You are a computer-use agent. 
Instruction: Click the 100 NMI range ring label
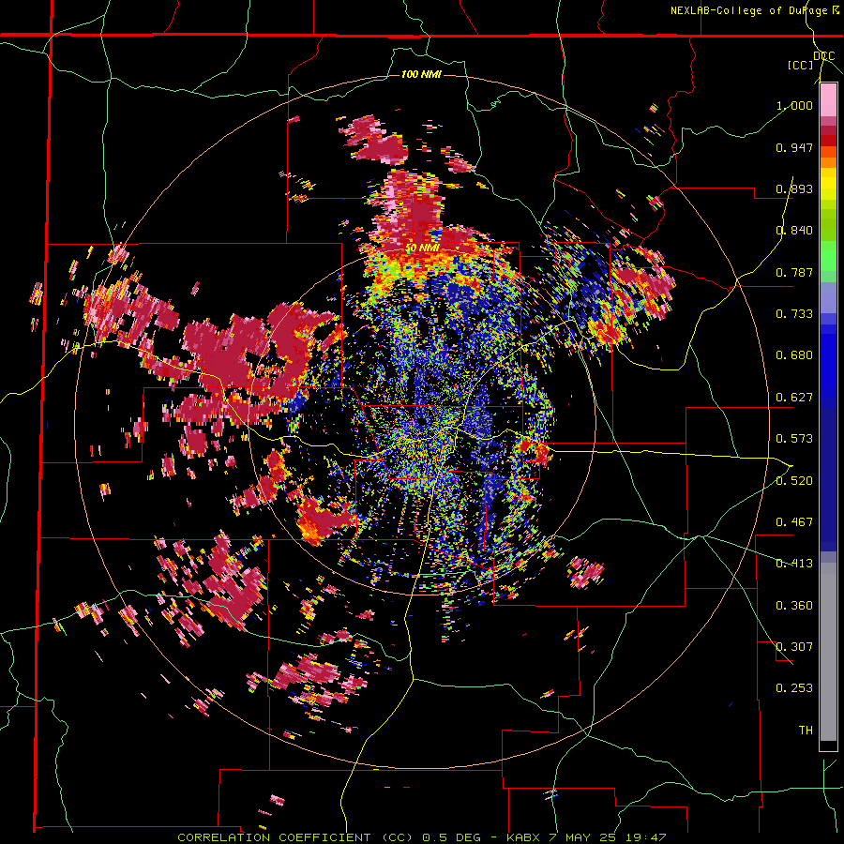pos(421,74)
